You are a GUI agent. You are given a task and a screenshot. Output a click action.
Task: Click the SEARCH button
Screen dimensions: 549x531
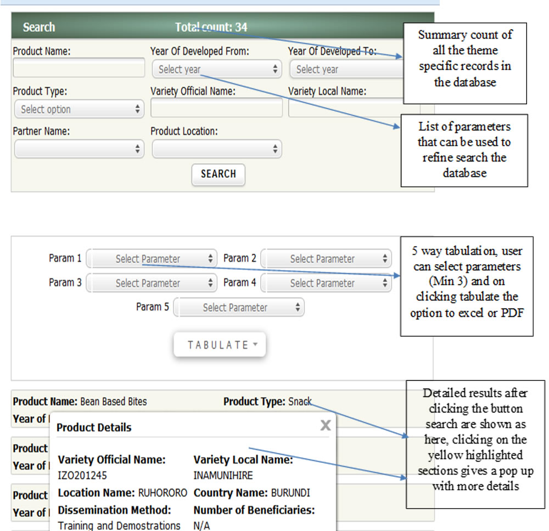pyautogui.click(x=218, y=174)
